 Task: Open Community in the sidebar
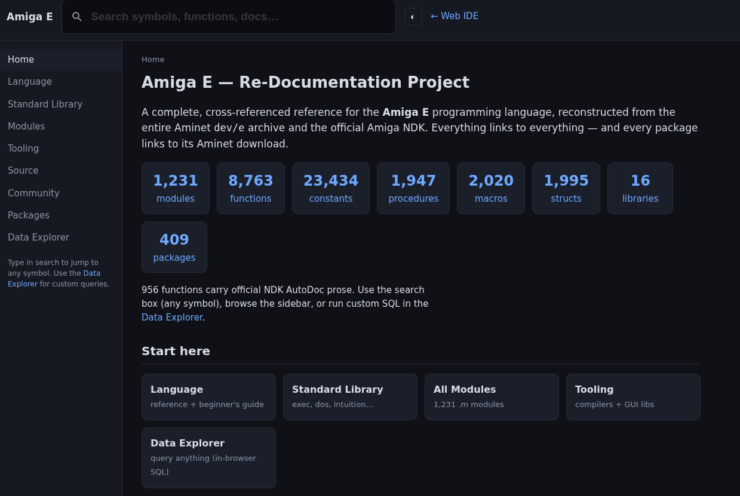(x=61, y=193)
